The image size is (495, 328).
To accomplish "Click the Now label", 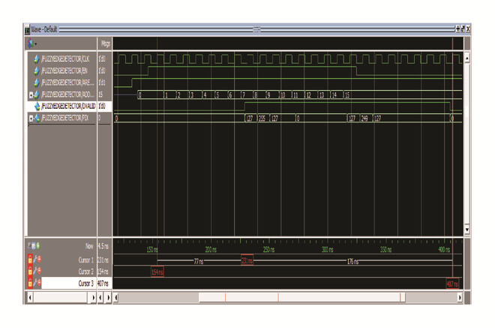I will (89, 246).
